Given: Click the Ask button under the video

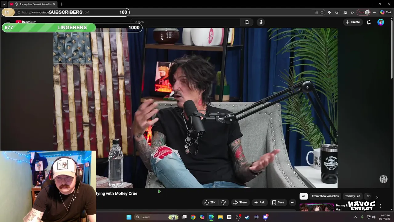Looking at the screenshot, I should 259,202.
